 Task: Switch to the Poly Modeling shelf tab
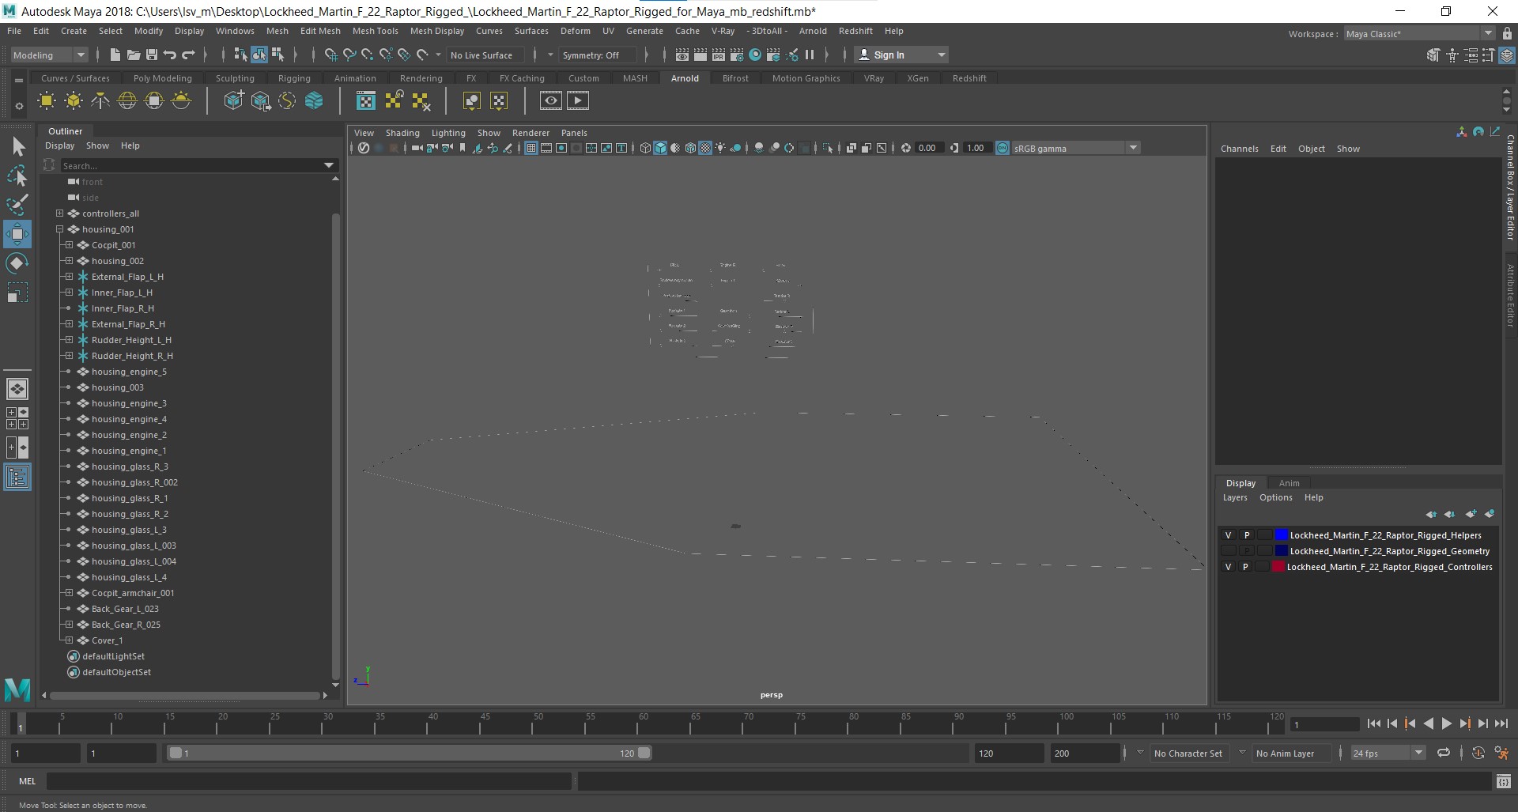point(162,78)
